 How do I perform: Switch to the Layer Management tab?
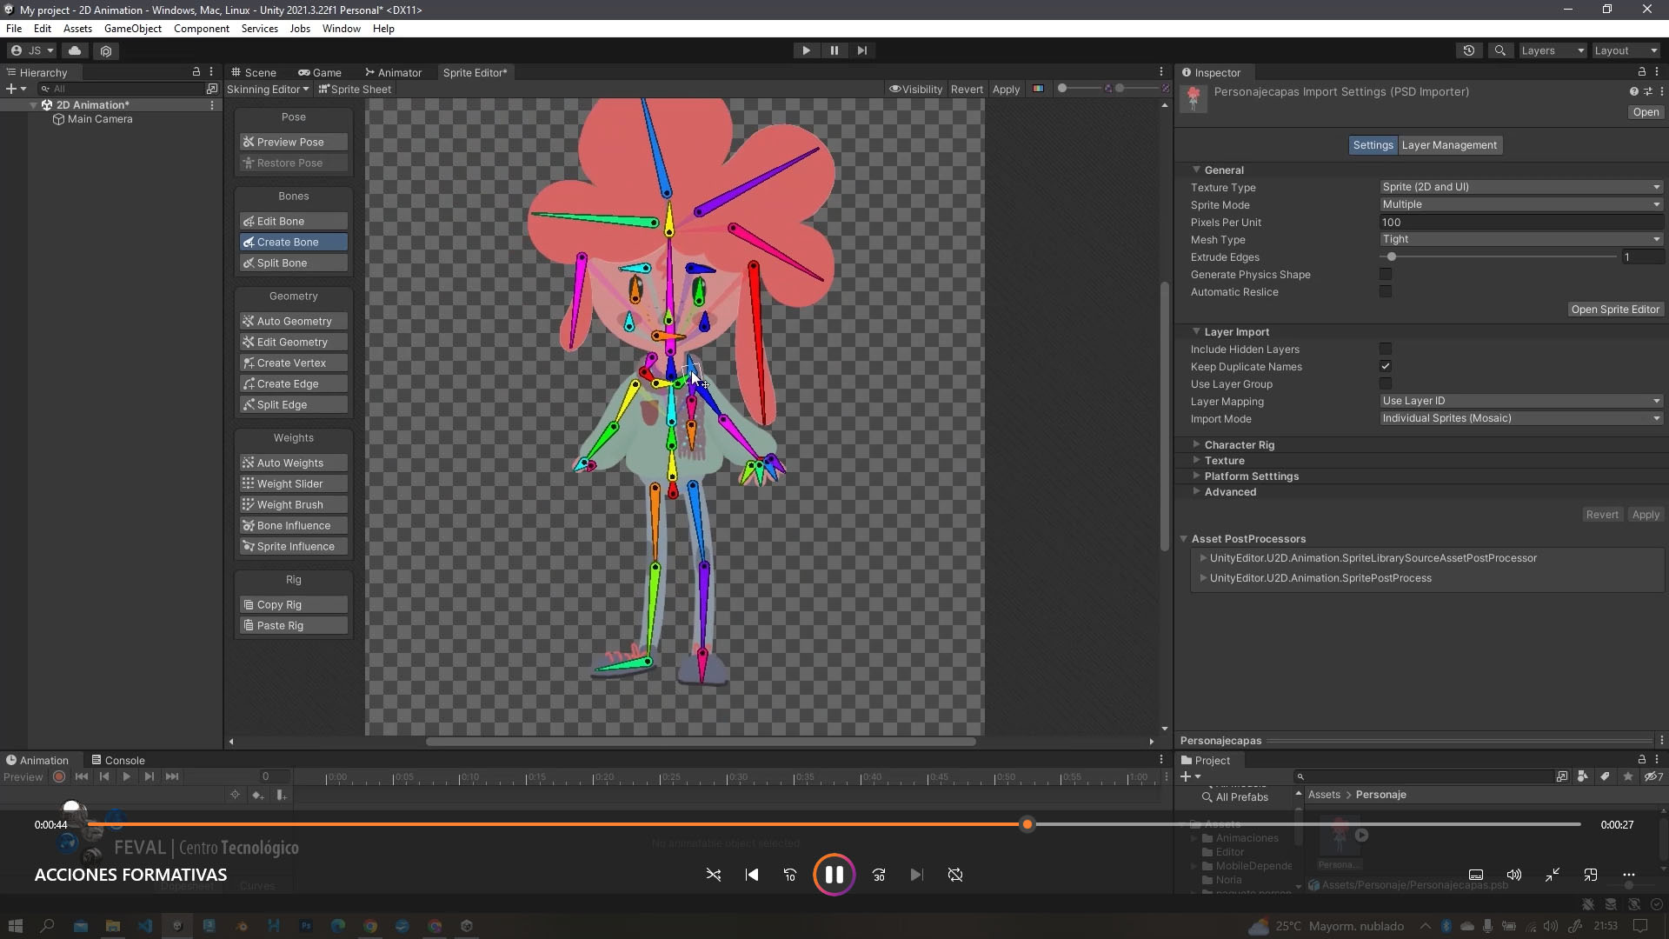click(1449, 144)
